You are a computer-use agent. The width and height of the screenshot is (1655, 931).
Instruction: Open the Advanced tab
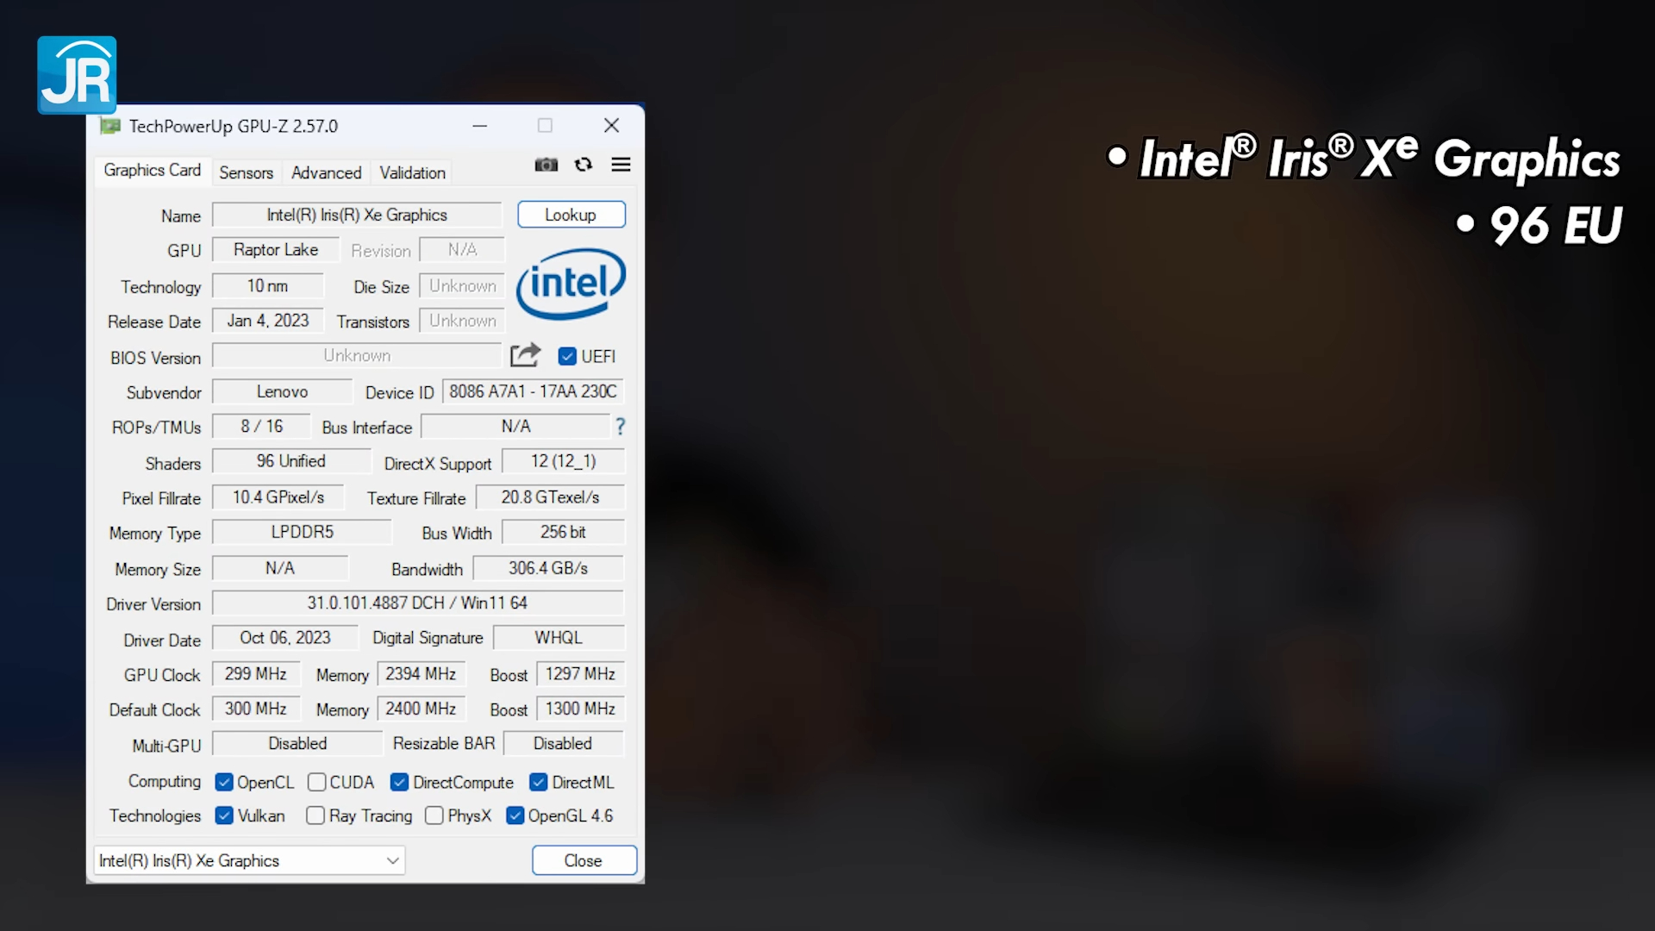pyautogui.click(x=326, y=172)
